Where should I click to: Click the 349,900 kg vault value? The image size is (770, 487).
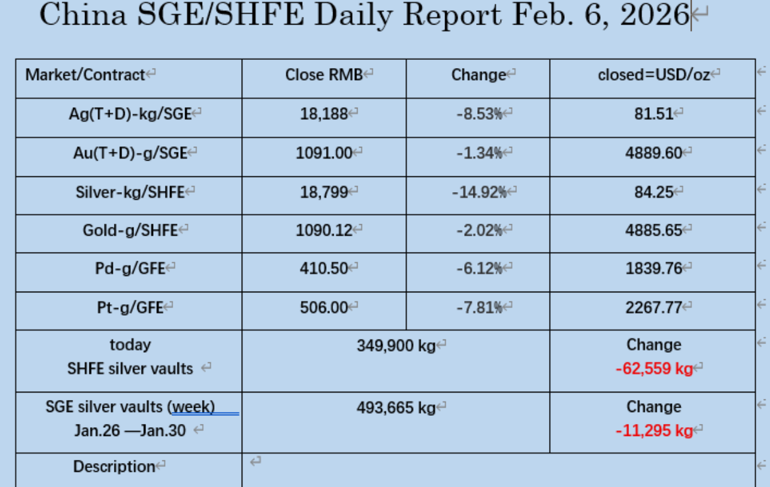click(x=396, y=345)
